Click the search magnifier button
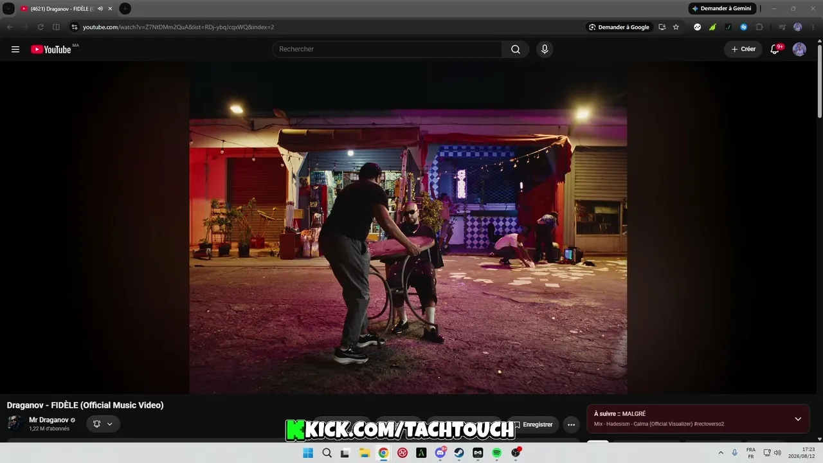823x463 pixels. click(516, 50)
